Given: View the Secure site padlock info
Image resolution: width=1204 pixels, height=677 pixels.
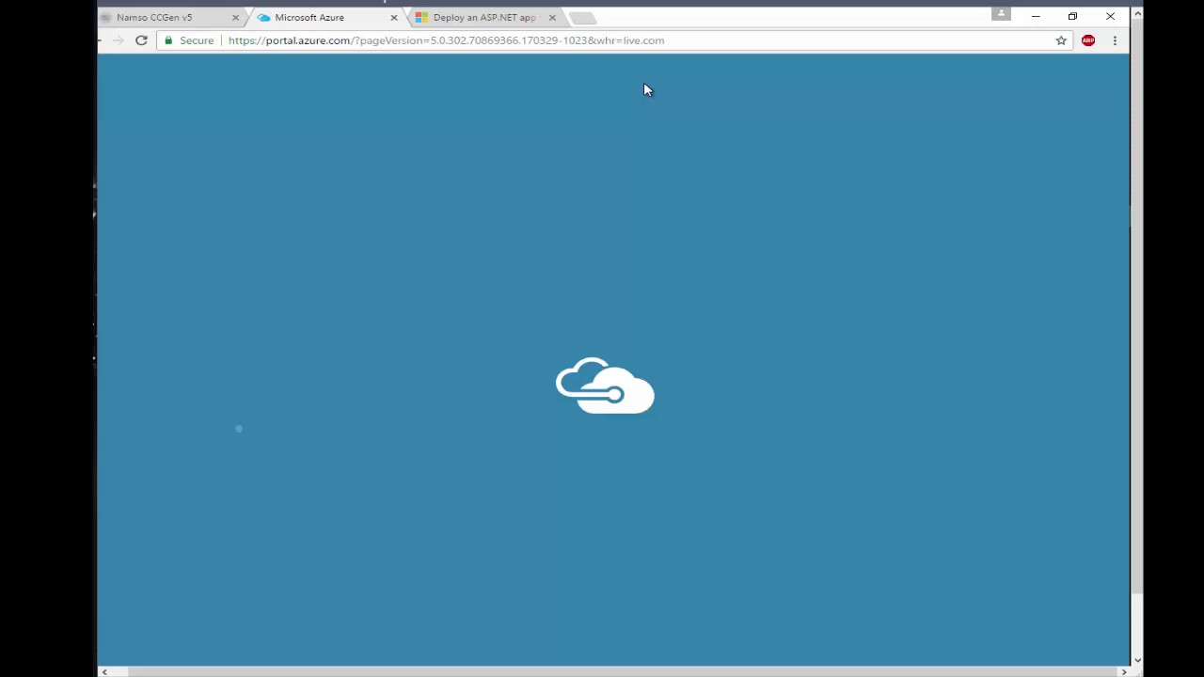Looking at the screenshot, I should (189, 40).
